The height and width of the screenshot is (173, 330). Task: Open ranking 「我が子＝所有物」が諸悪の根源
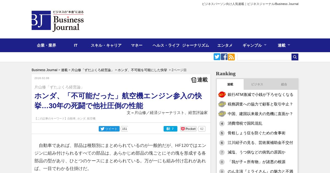pyautogui.click(x=257, y=162)
